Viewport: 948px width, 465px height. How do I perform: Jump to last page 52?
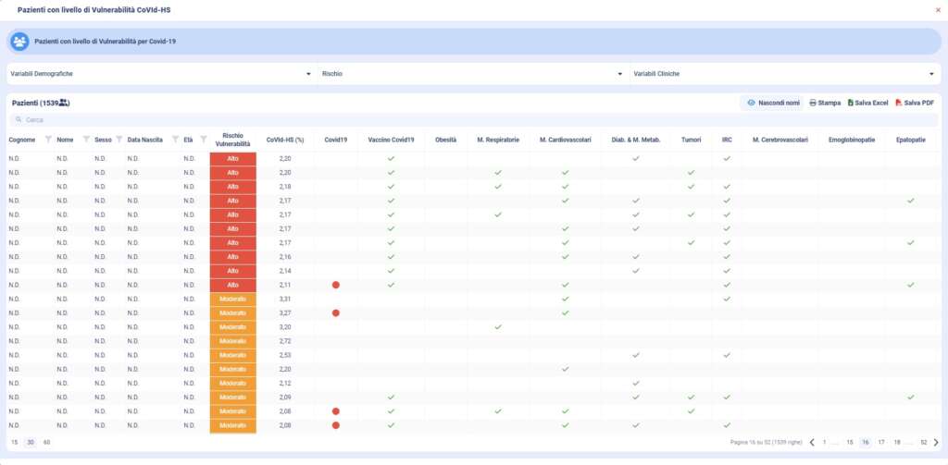[x=923, y=443]
